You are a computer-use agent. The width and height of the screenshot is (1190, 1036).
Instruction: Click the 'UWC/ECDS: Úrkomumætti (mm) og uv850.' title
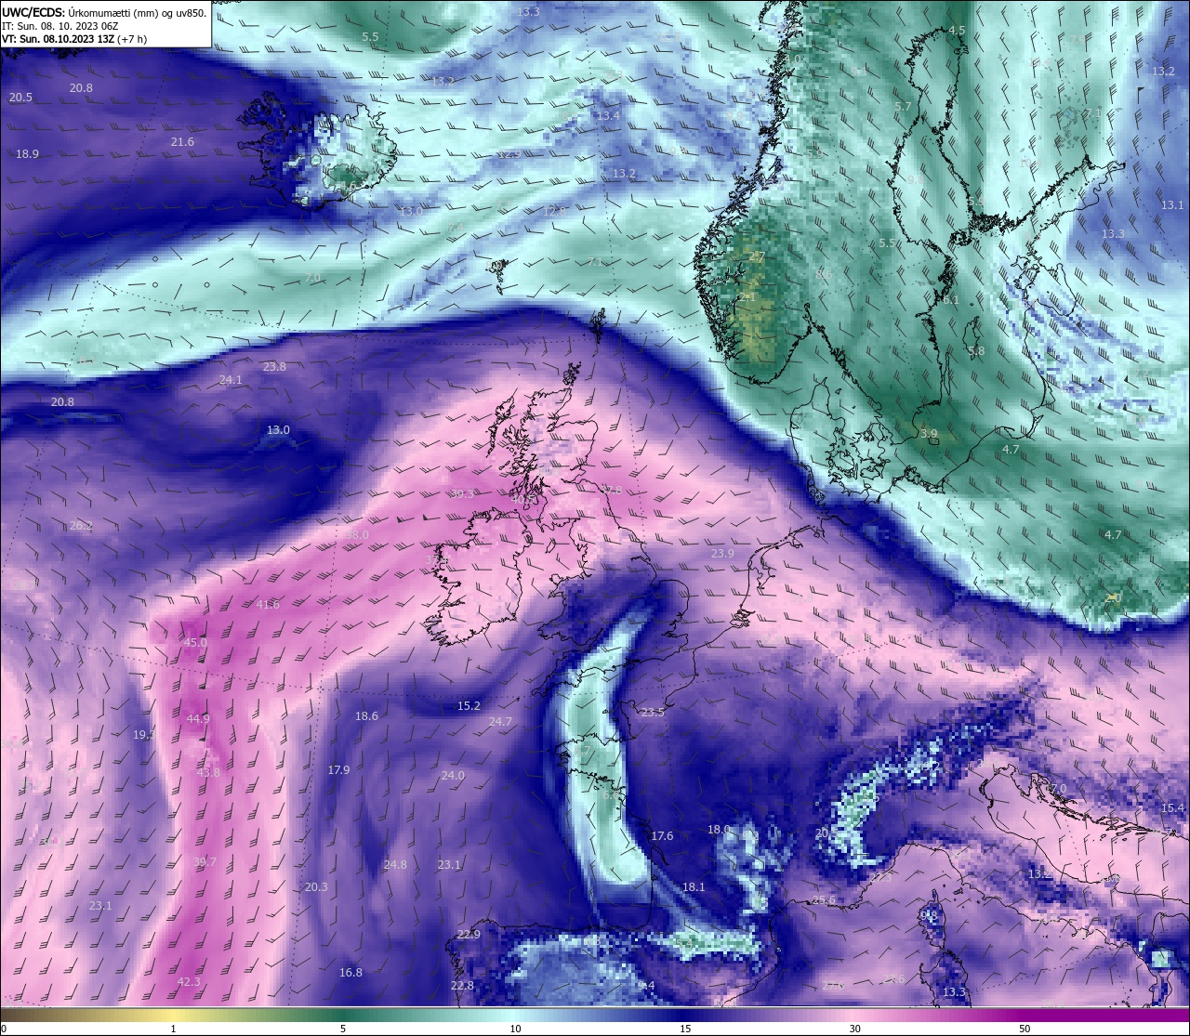[x=104, y=12]
